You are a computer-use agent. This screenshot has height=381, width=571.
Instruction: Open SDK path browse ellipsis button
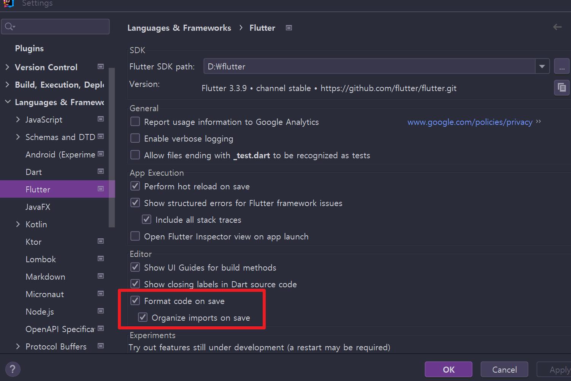[x=561, y=66]
